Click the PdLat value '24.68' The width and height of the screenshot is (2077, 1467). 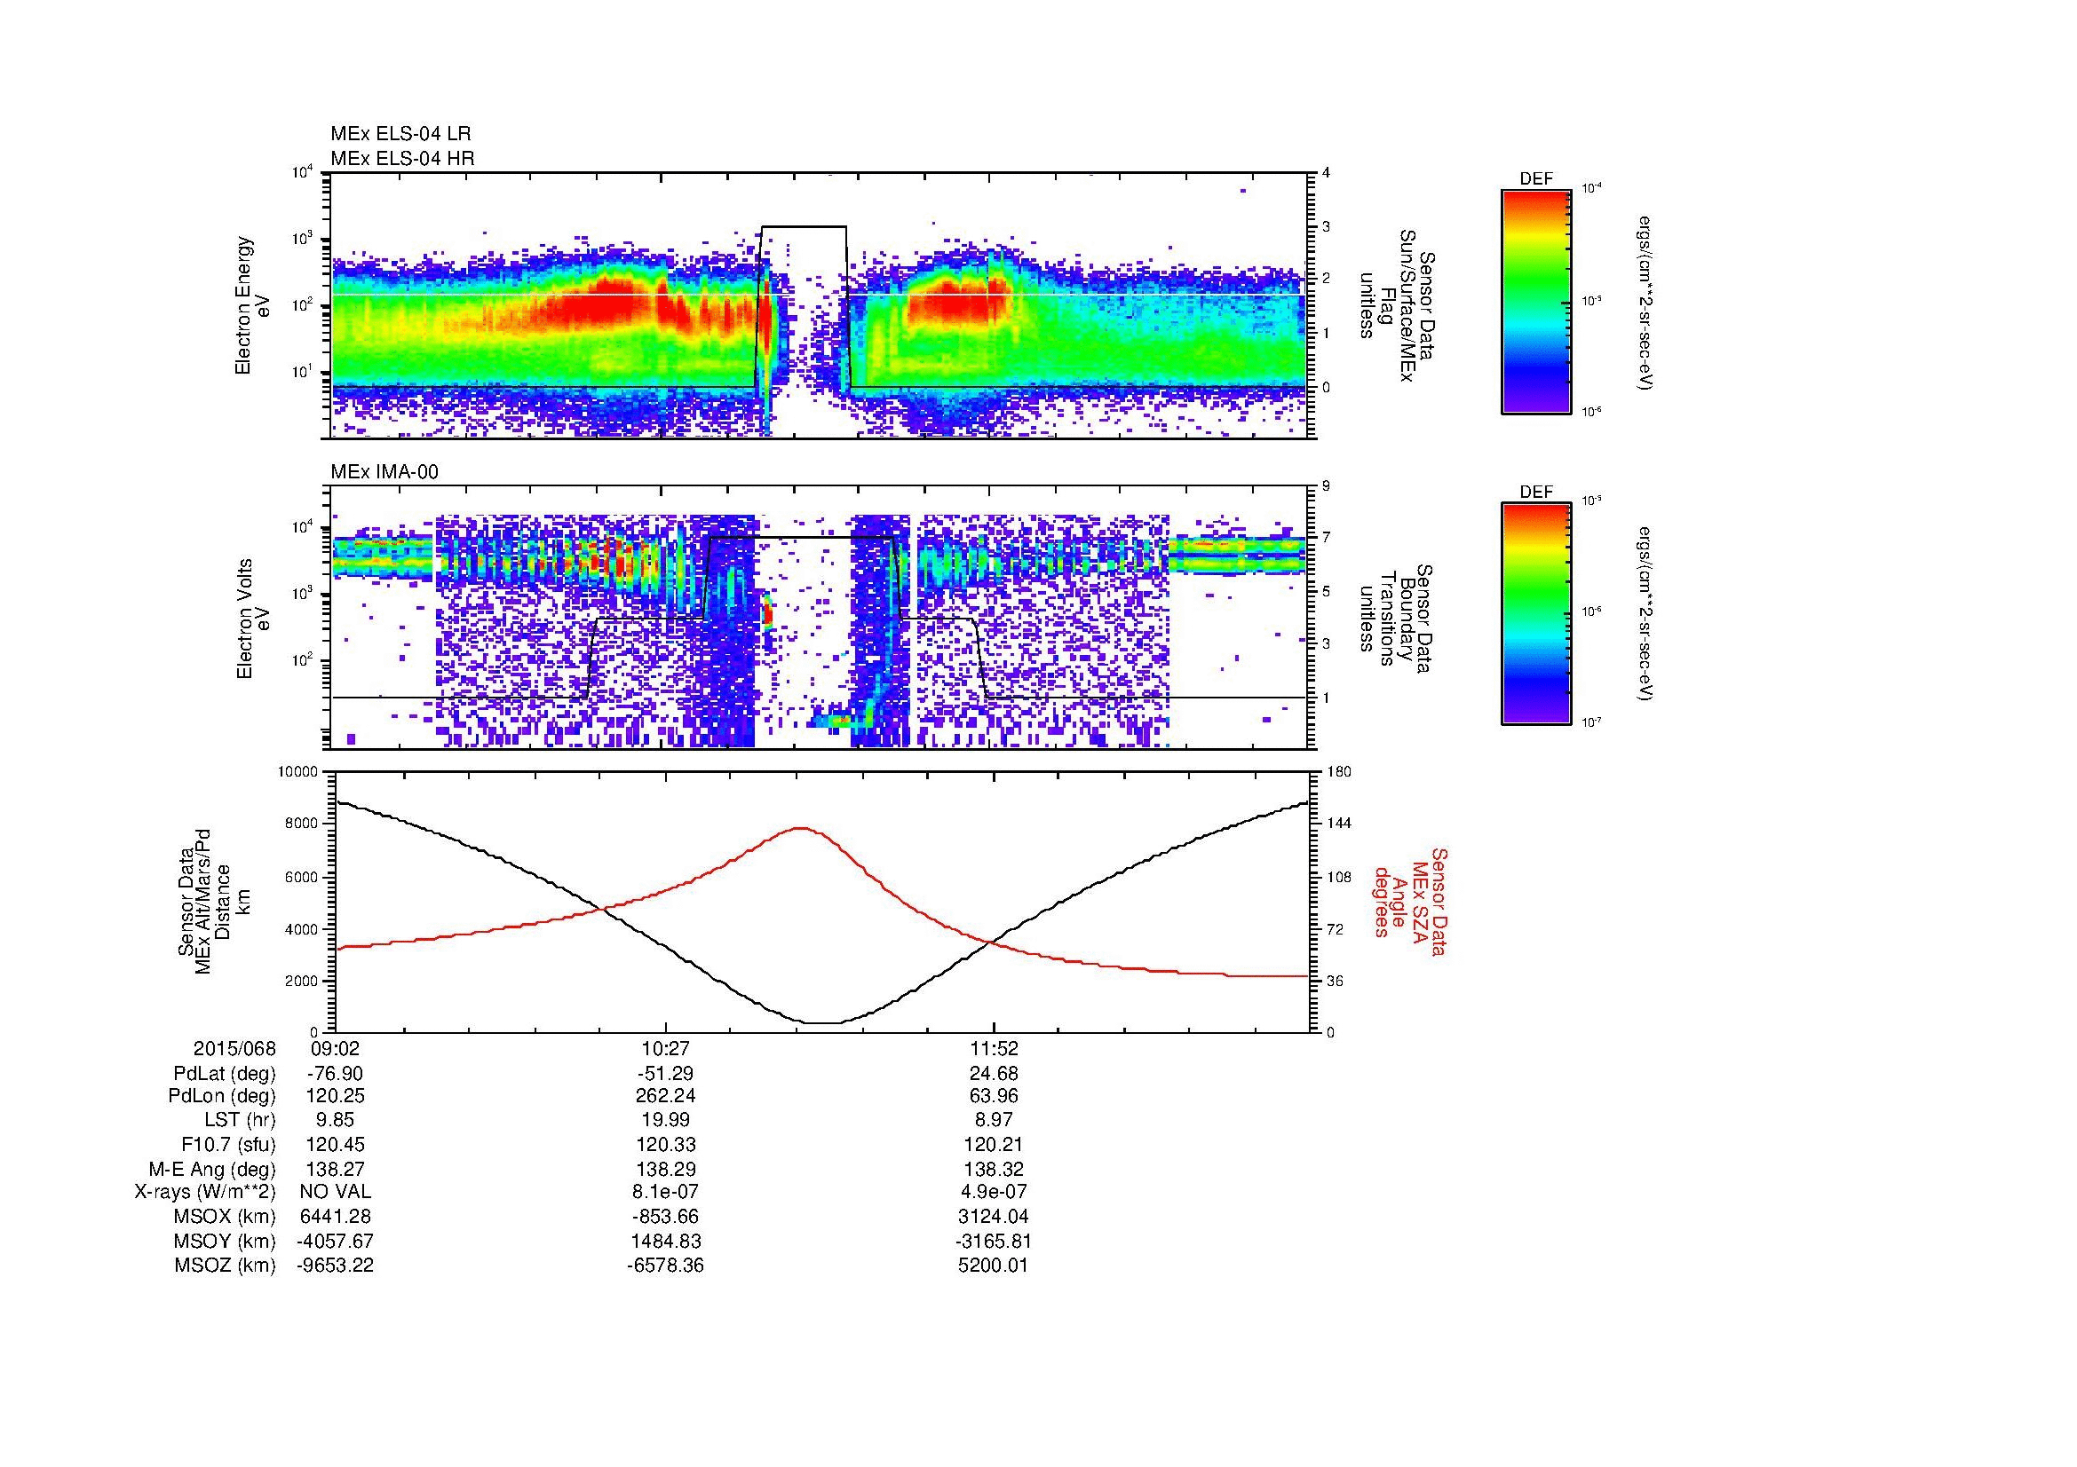pos(994,1075)
